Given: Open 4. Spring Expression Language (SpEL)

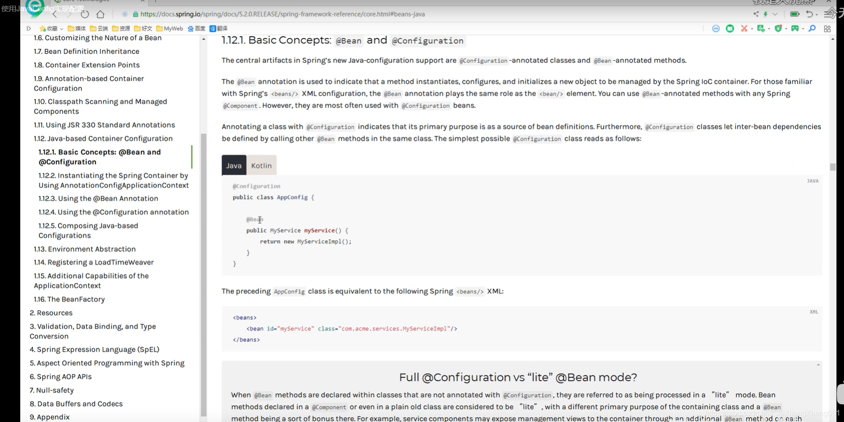Looking at the screenshot, I should (95, 349).
